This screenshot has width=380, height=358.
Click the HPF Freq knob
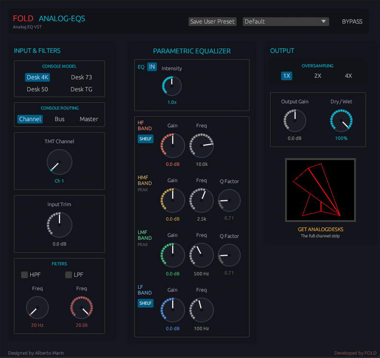click(37, 308)
